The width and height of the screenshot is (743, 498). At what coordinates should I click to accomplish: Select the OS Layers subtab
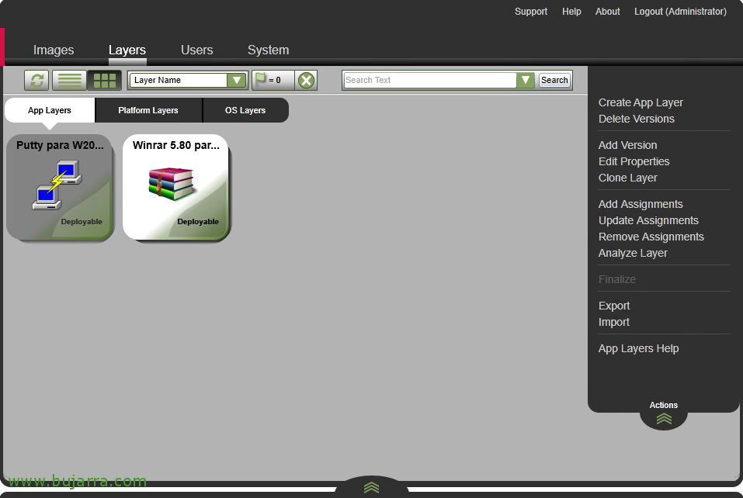click(245, 110)
